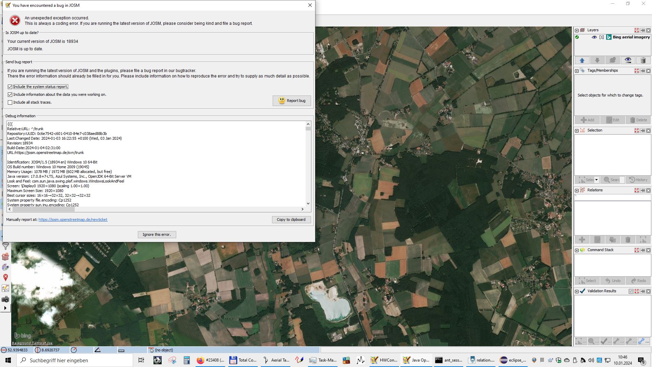Open the Select dropdown arrow in Selection panel
Viewport: 652px width, 367px height.
pos(596,180)
